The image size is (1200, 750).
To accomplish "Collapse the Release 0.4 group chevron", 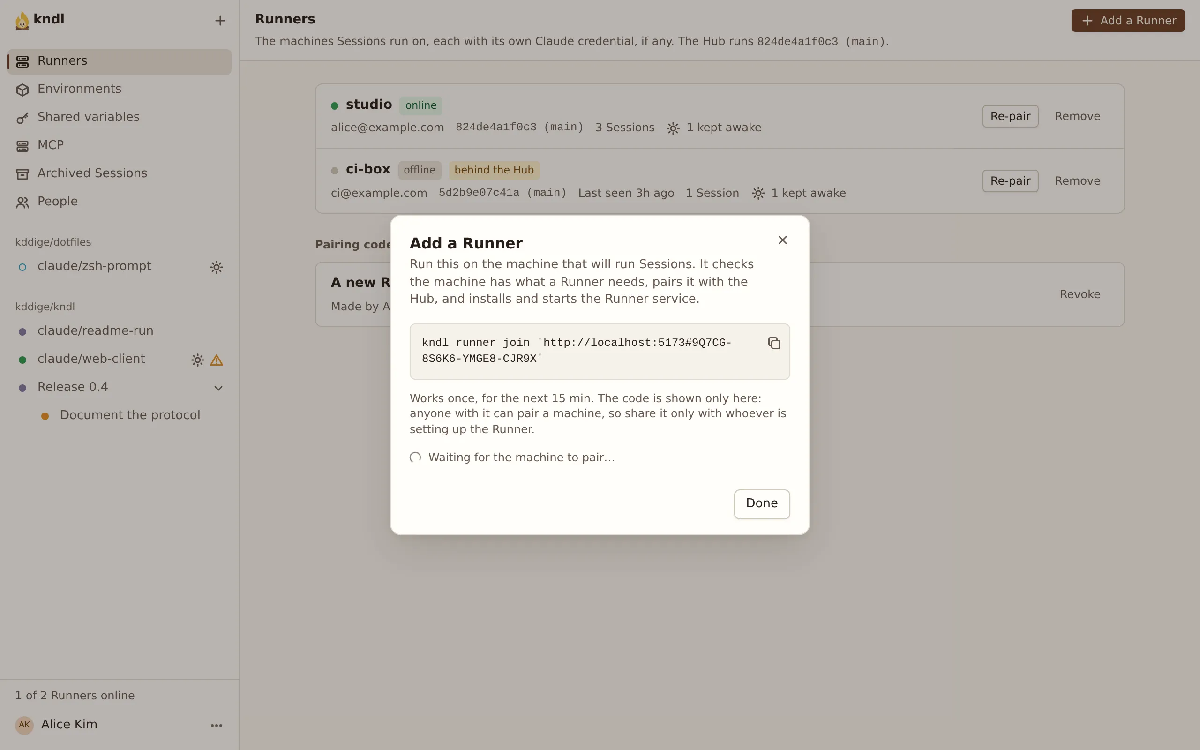I will (218, 388).
